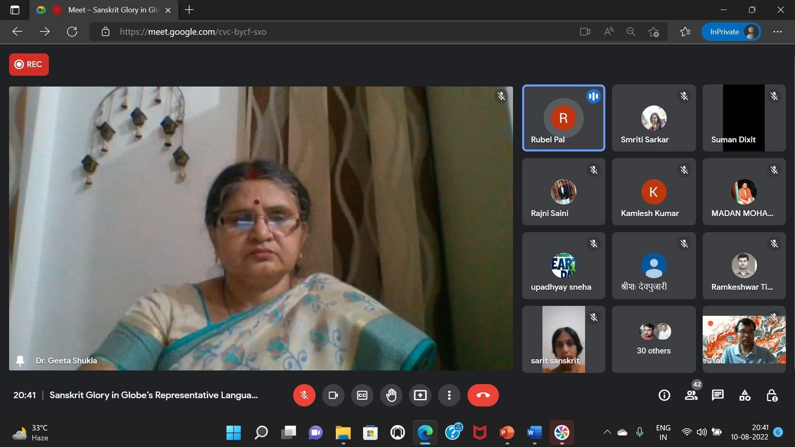The width and height of the screenshot is (795, 447).
Task: Expand hidden system tray icons
Action: 607,432
